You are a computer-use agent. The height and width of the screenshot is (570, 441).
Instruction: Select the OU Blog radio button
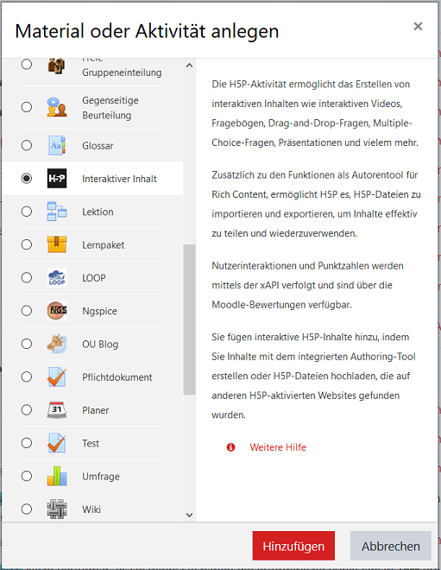click(27, 344)
